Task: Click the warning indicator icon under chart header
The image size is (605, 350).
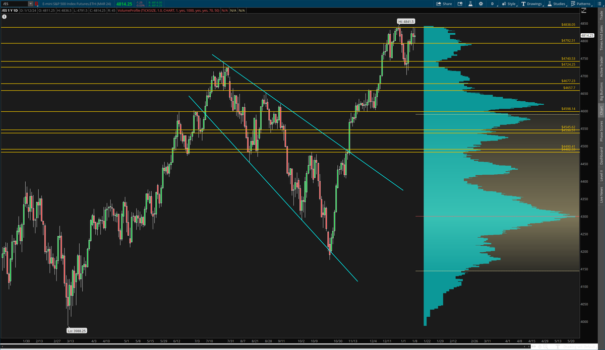Action: [x=4, y=16]
